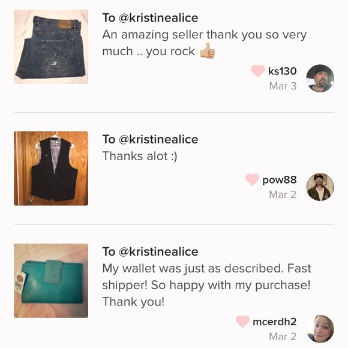Viewport: 348px width, 348px height.
Task: Visit the ks130 username link
Action: click(x=282, y=71)
